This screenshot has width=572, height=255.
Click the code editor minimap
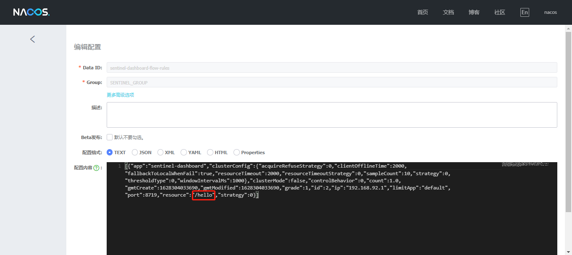point(525,165)
